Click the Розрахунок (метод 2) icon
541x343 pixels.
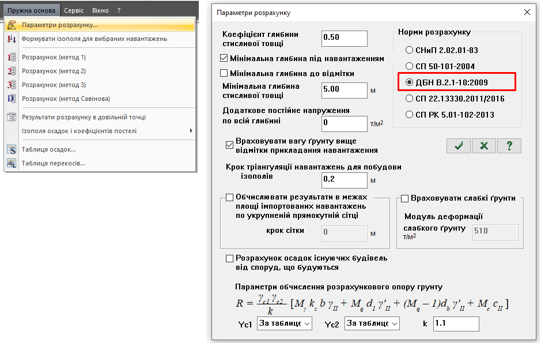12,71
